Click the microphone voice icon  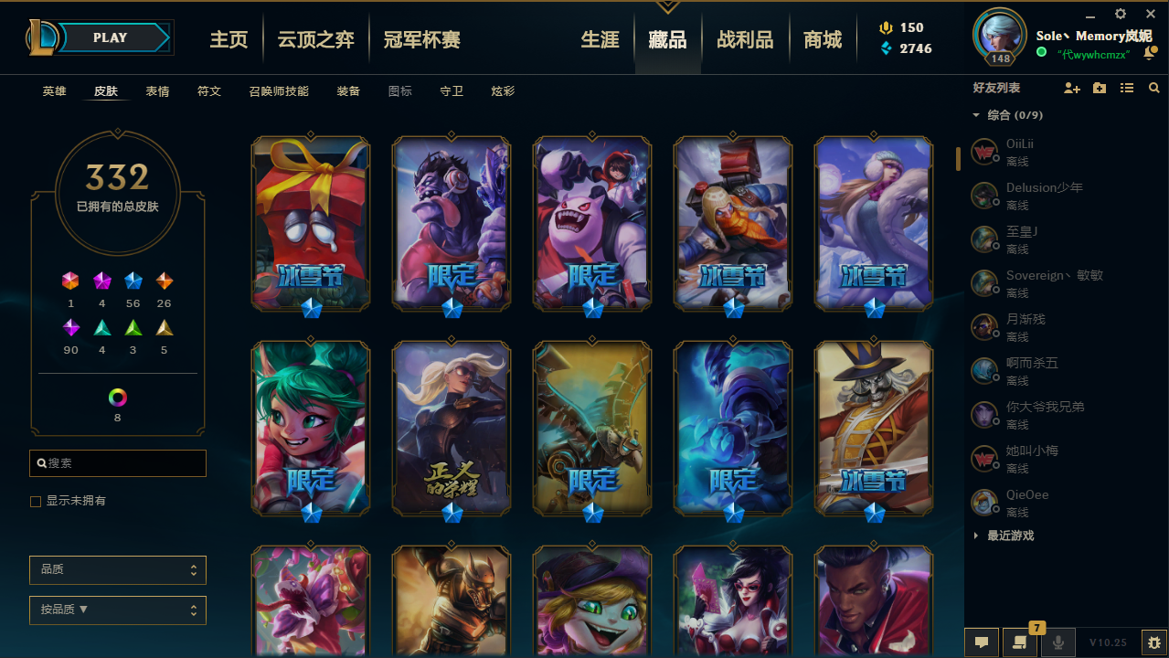[x=1058, y=642]
